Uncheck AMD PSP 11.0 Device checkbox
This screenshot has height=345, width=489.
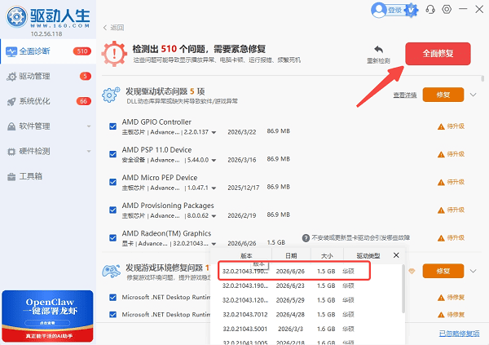[x=113, y=154]
